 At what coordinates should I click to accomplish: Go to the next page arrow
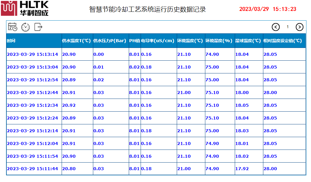[x=299, y=27]
